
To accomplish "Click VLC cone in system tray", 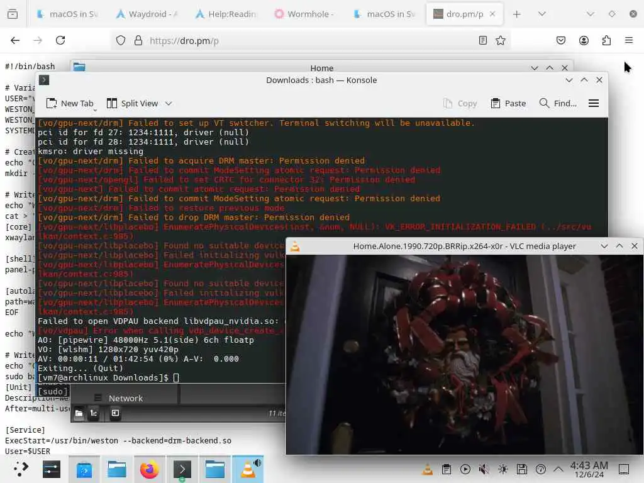I will (x=428, y=469).
